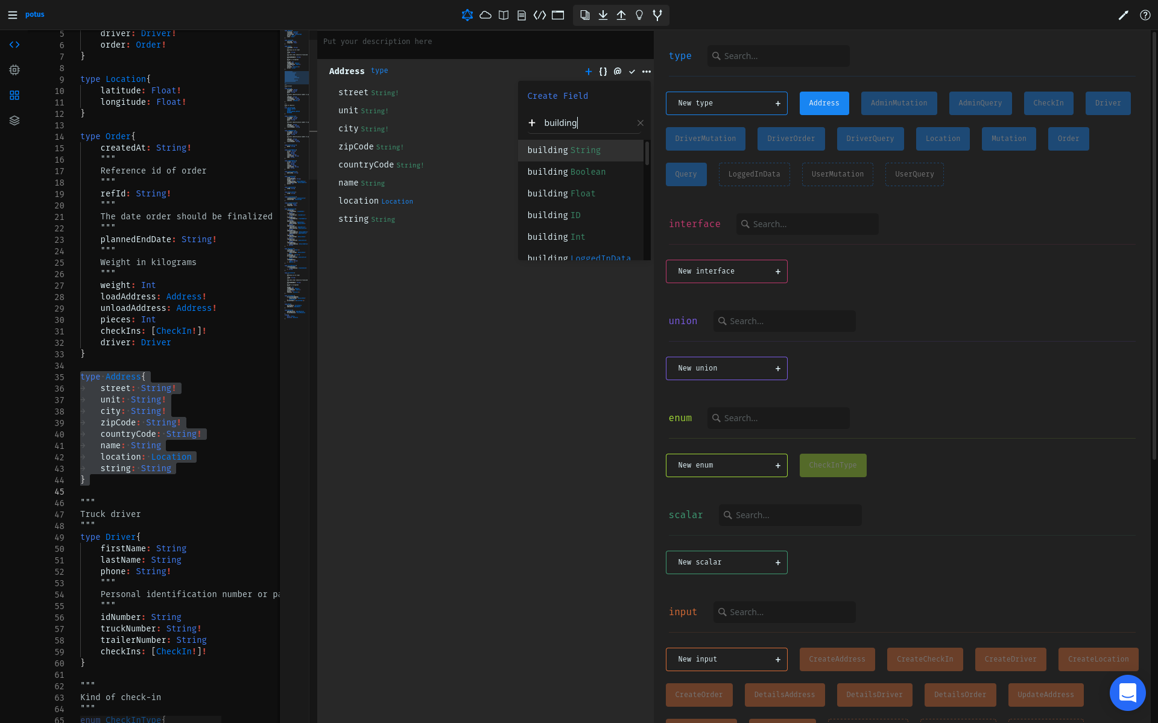Screen dimensions: 1158x723
Task: Focus the interface search field
Action: coord(807,224)
